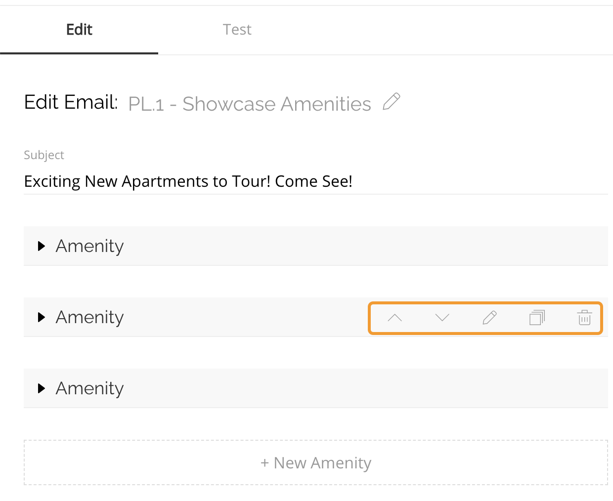Viewport: 613px width, 501px height.
Task: Rename email using pencil beside title
Action: pos(392,102)
